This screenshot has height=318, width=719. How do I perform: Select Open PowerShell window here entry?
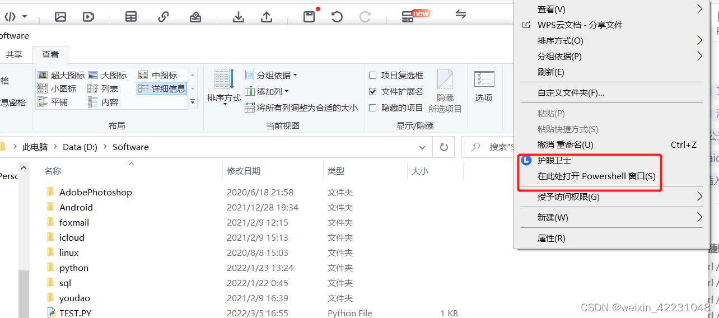click(x=611, y=176)
